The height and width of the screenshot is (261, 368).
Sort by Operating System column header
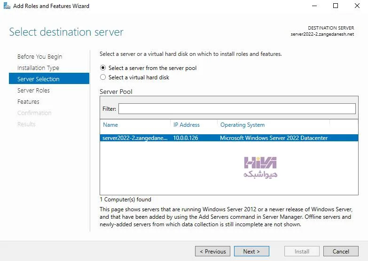pos(243,125)
